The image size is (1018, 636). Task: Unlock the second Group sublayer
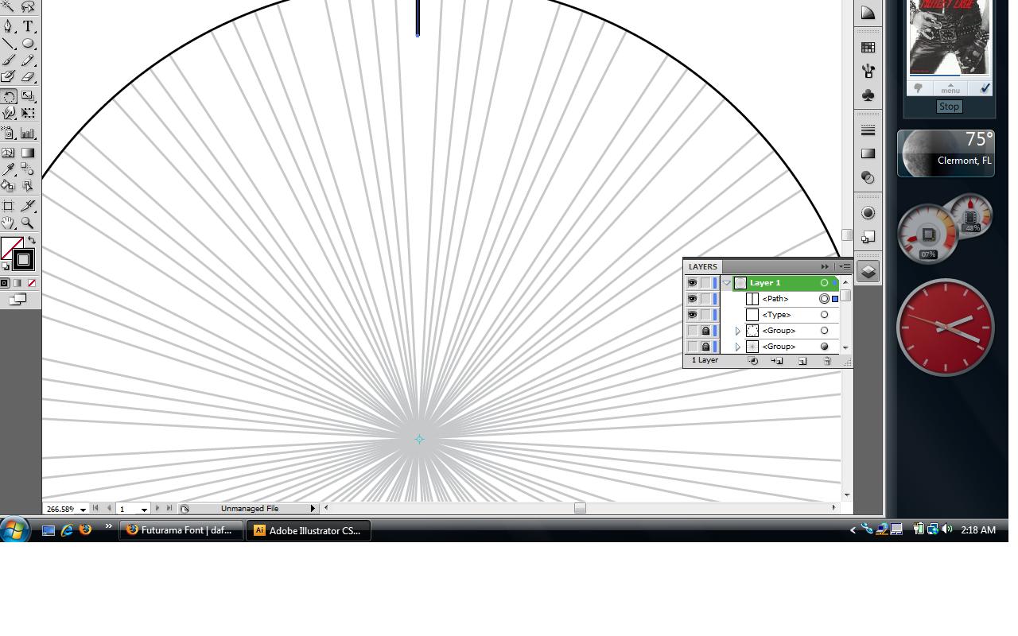[705, 347]
